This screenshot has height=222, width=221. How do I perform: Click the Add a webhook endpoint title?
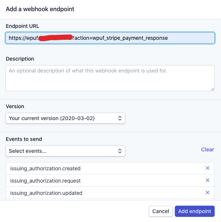pos(40,9)
